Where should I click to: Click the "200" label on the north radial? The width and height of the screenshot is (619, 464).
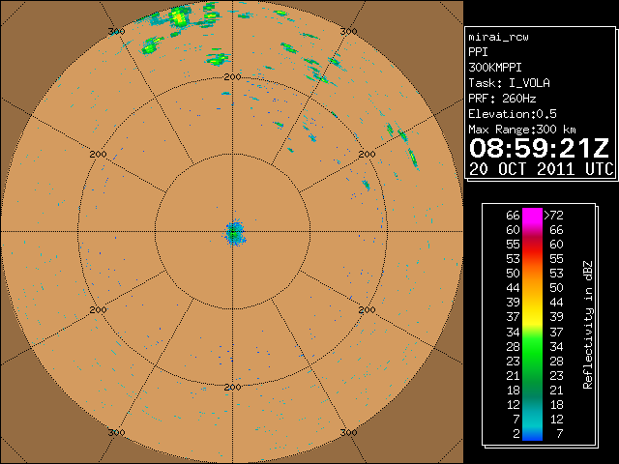click(232, 77)
